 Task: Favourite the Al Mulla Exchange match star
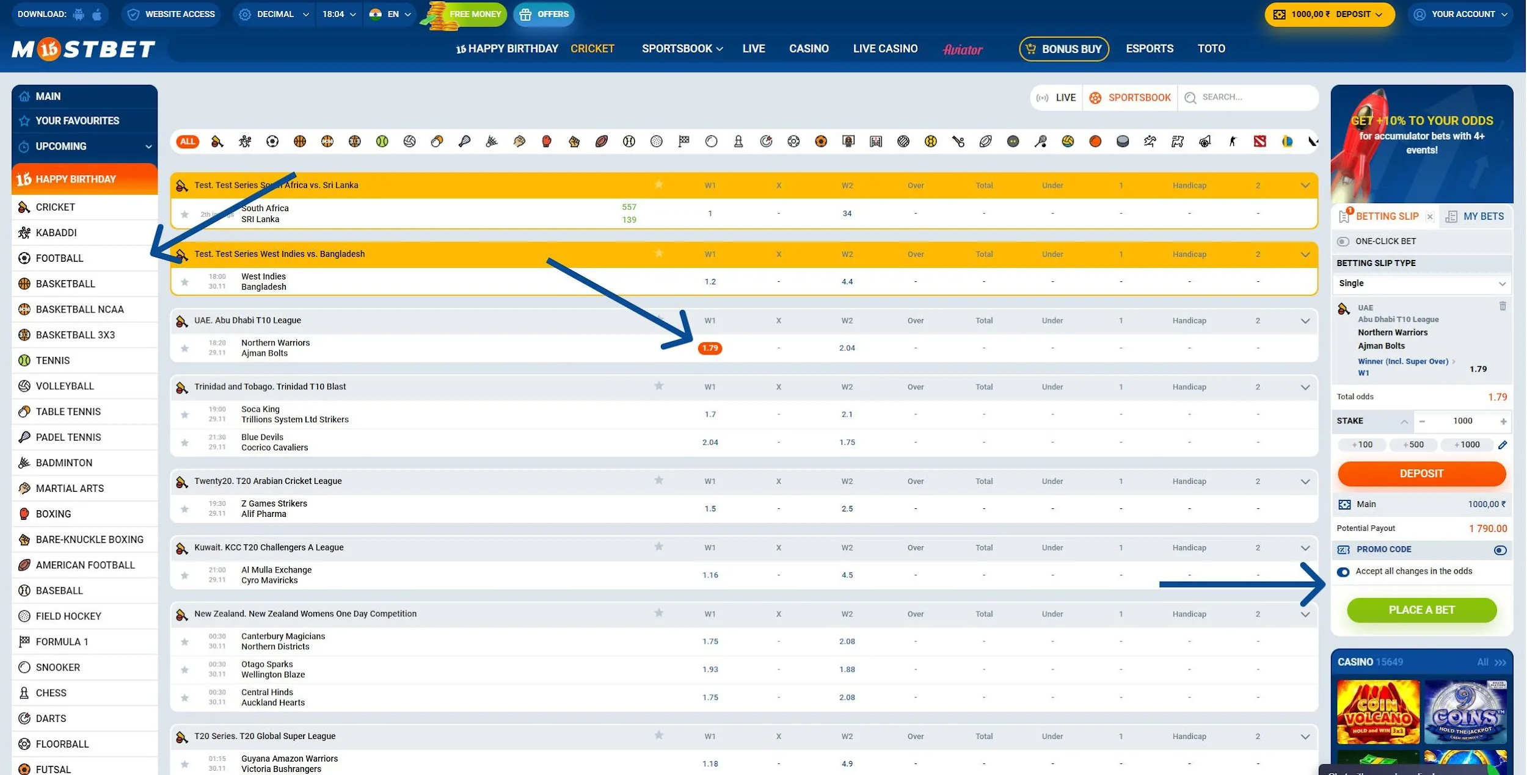[x=184, y=575]
